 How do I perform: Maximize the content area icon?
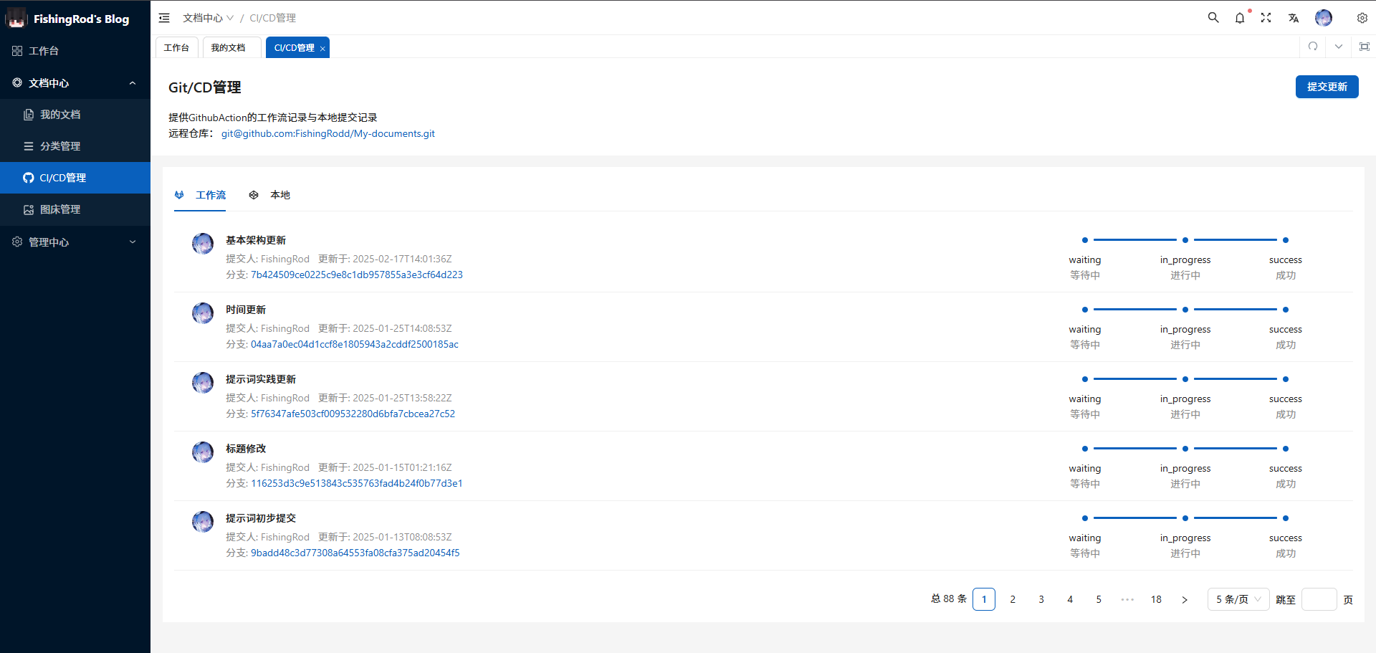point(1364,47)
